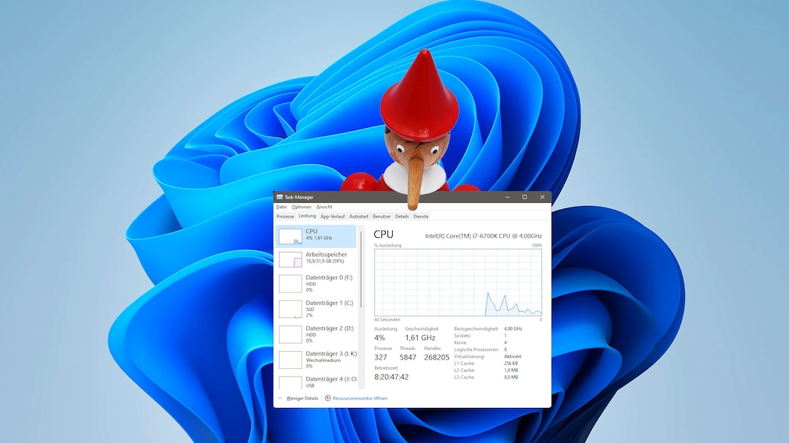Go to the Benutzer tab
This screenshot has width=789, height=443.
coord(381,217)
